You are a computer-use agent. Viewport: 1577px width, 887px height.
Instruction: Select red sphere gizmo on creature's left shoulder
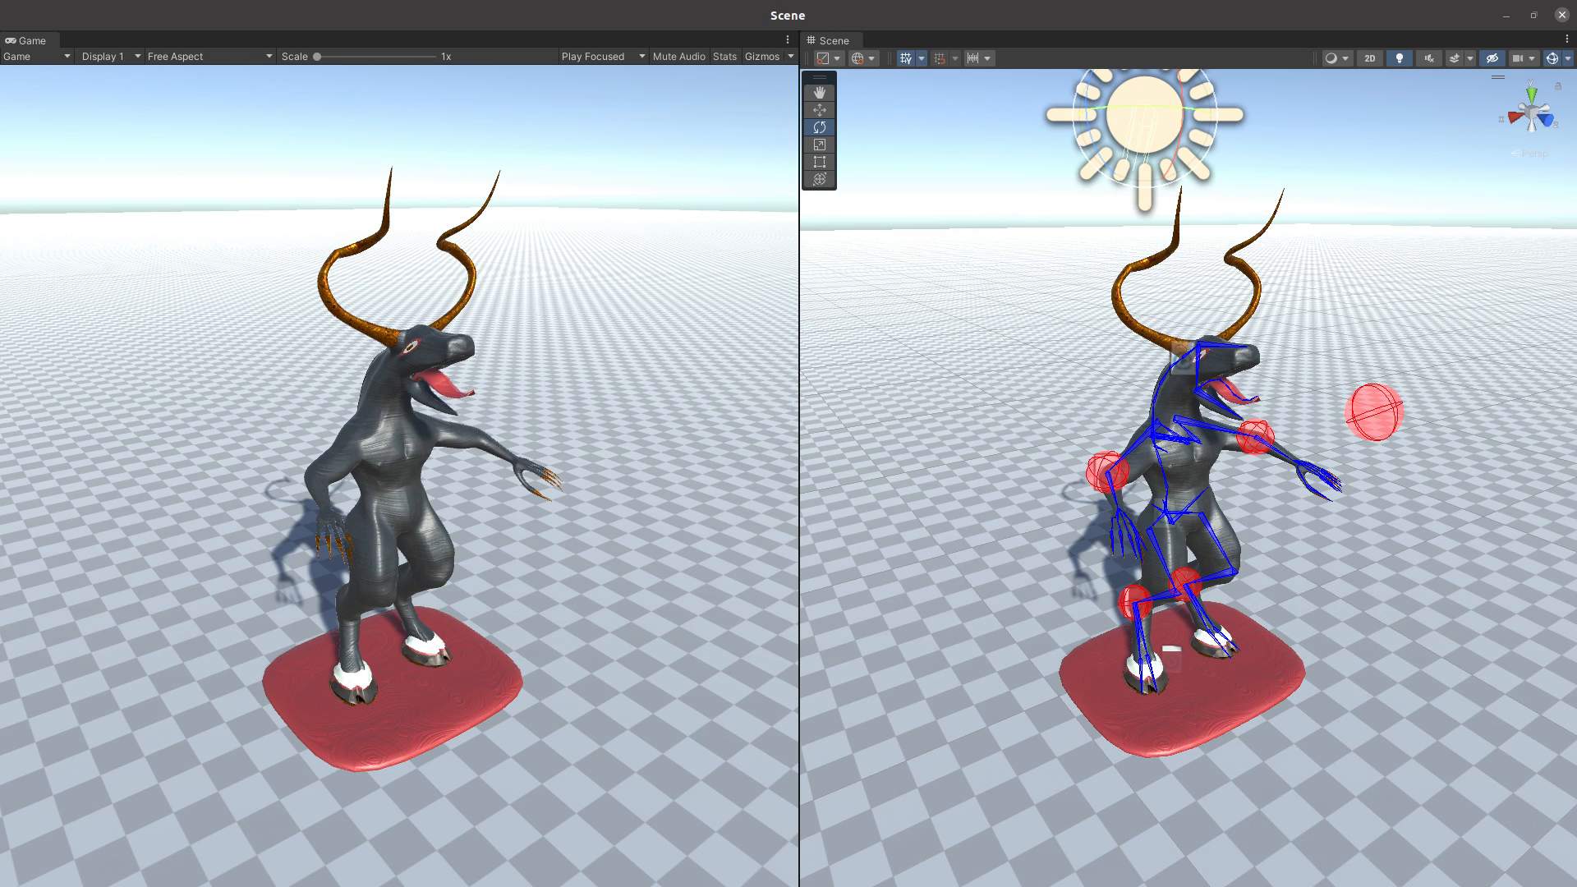(x=1255, y=437)
